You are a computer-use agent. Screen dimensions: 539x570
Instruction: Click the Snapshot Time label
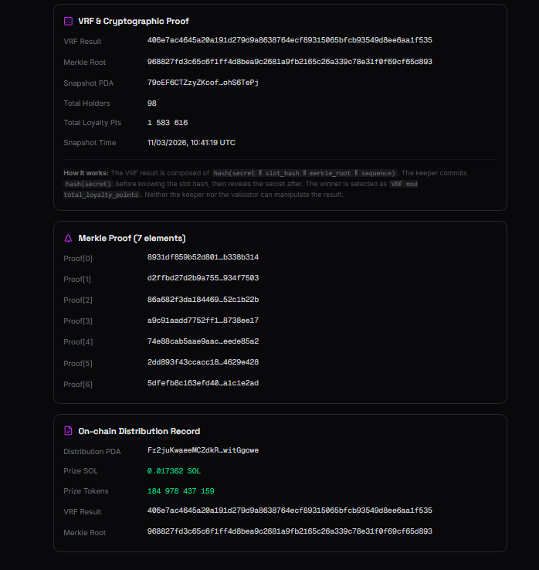click(90, 143)
